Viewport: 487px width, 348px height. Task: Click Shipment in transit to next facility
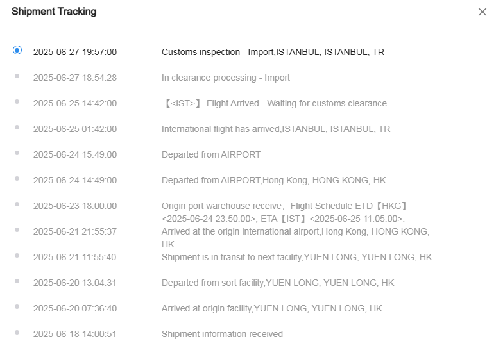296,257
